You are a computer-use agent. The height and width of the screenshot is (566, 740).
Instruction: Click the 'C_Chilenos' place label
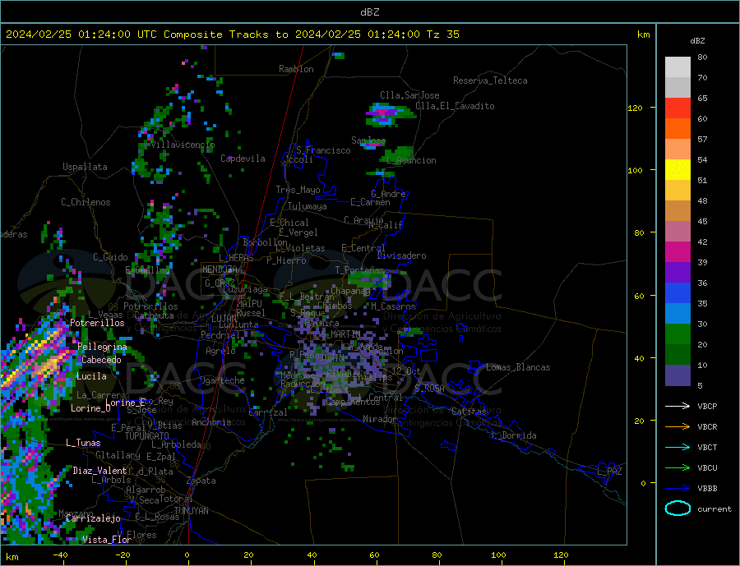pyautogui.click(x=86, y=202)
